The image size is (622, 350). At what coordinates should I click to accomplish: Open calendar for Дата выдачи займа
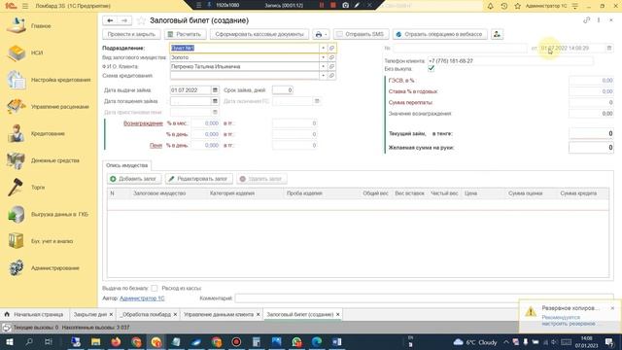click(215, 90)
